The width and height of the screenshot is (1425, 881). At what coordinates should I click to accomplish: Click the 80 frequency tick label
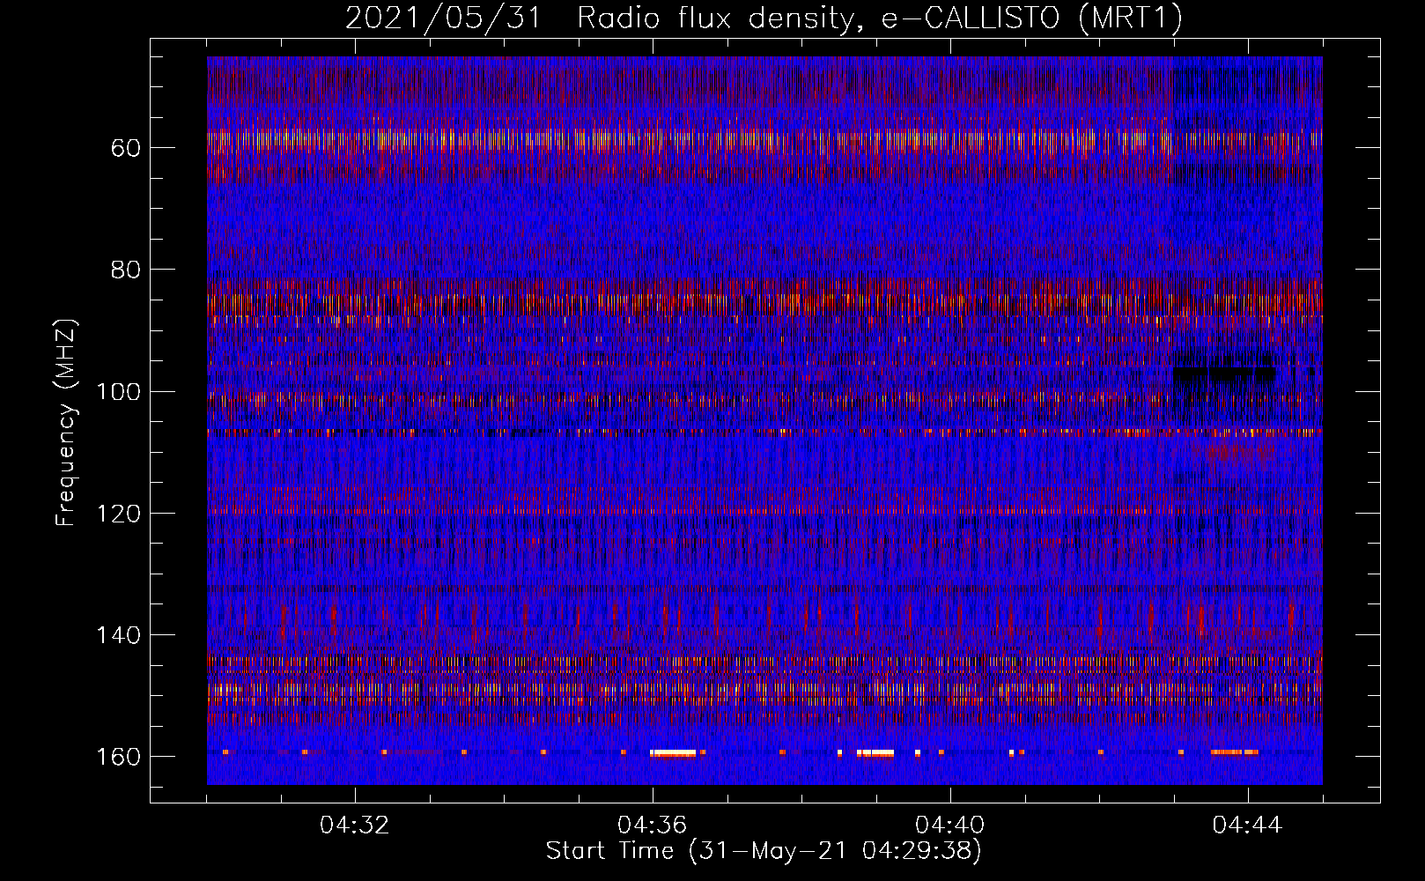(x=126, y=270)
